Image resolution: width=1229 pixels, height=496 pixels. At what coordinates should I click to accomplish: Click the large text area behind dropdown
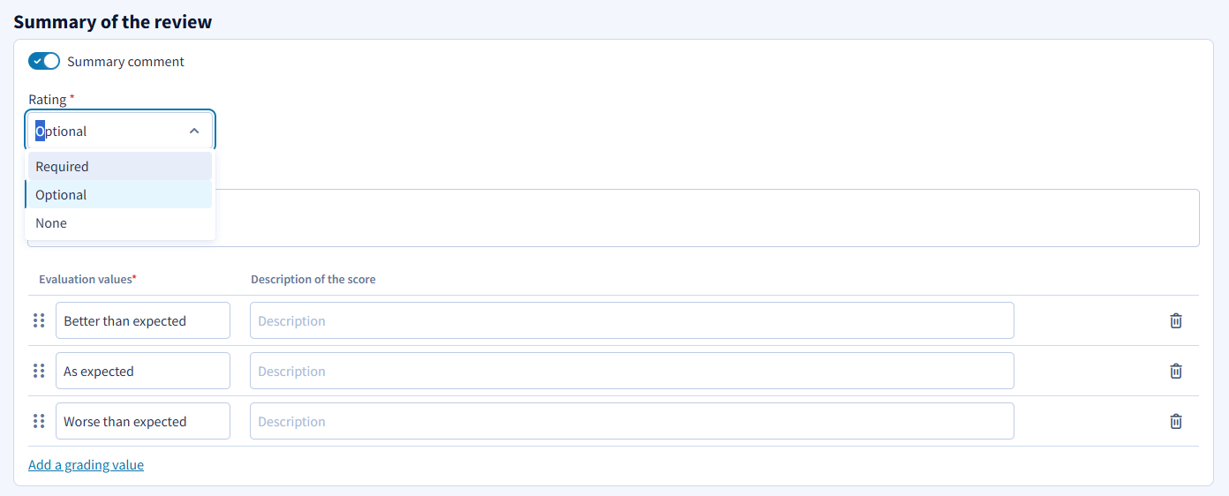[706, 218]
